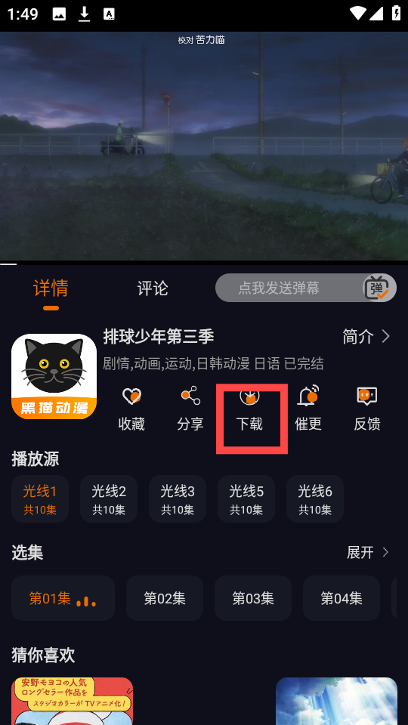Screen dimensions: 408x725
Task: Tap the 催更 bell icon
Action: point(308,395)
